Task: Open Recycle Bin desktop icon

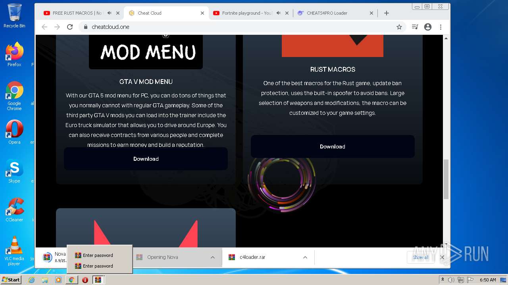Action: coord(14,16)
